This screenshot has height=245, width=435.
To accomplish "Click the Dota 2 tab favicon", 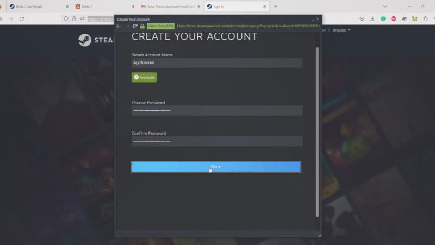I will (x=78, y=7).
